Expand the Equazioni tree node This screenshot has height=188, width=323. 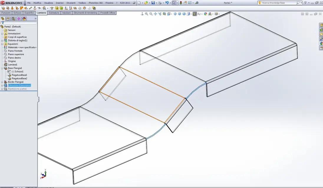[x=2, y=44]
